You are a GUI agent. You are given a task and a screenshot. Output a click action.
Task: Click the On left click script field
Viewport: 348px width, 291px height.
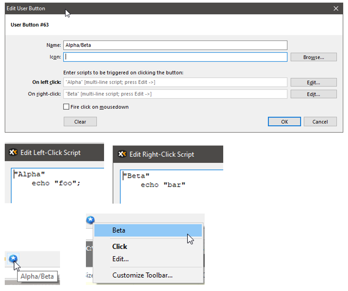coord(175,82)
